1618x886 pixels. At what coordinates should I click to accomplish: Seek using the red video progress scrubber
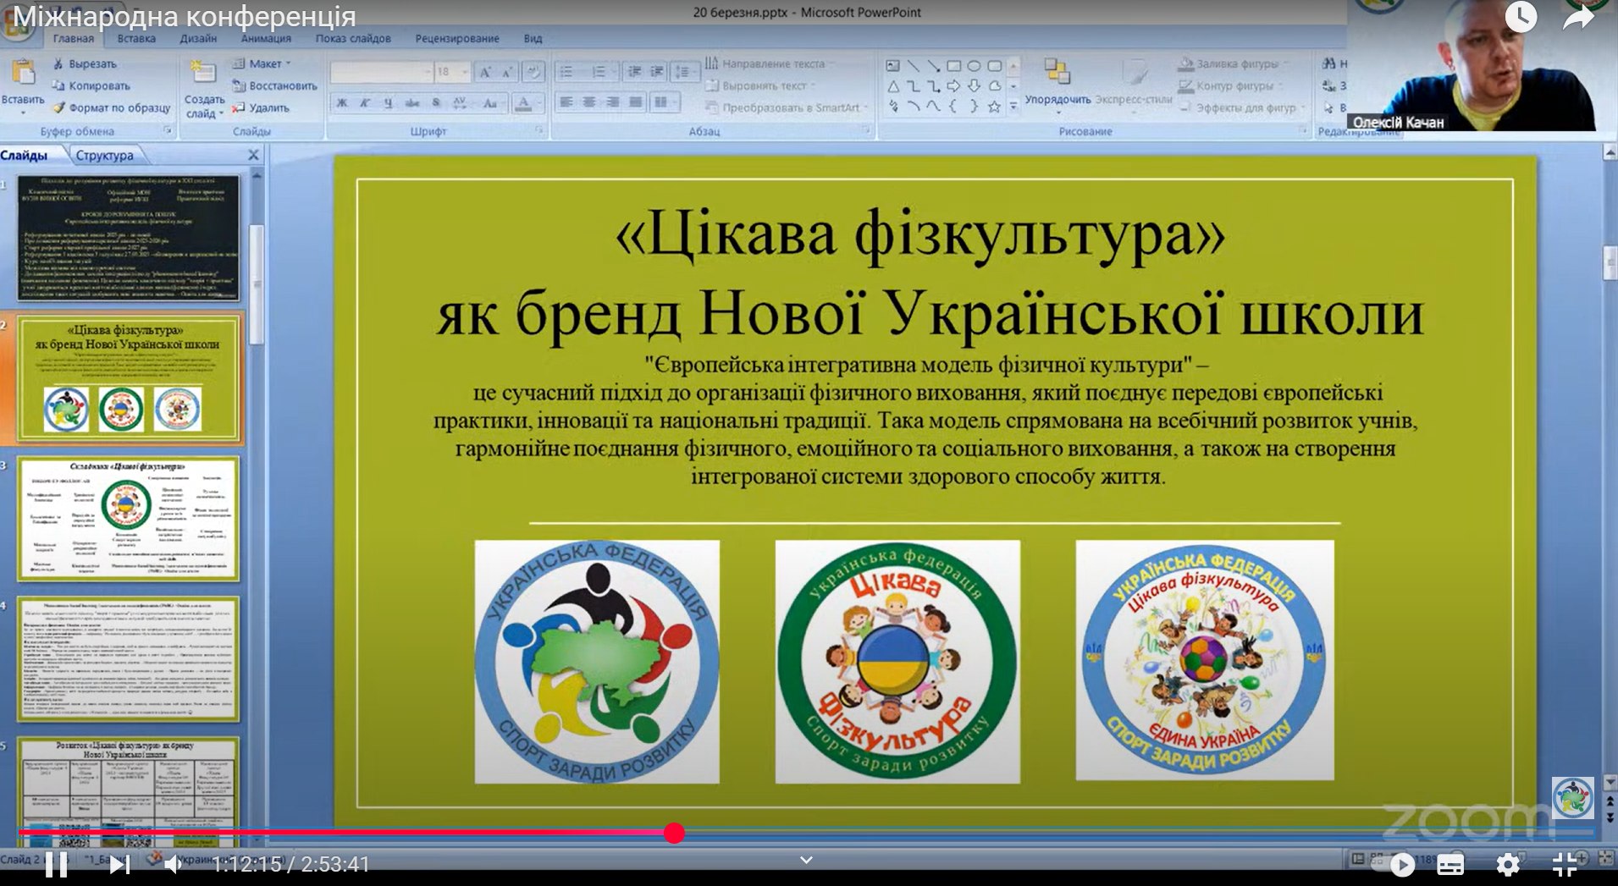(674, 834)
